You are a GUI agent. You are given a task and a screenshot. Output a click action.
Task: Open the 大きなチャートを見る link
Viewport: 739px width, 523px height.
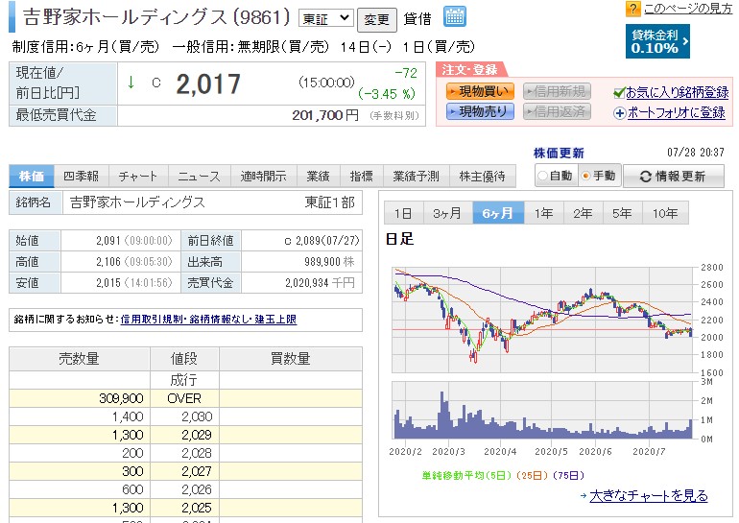tap(649, 496)
